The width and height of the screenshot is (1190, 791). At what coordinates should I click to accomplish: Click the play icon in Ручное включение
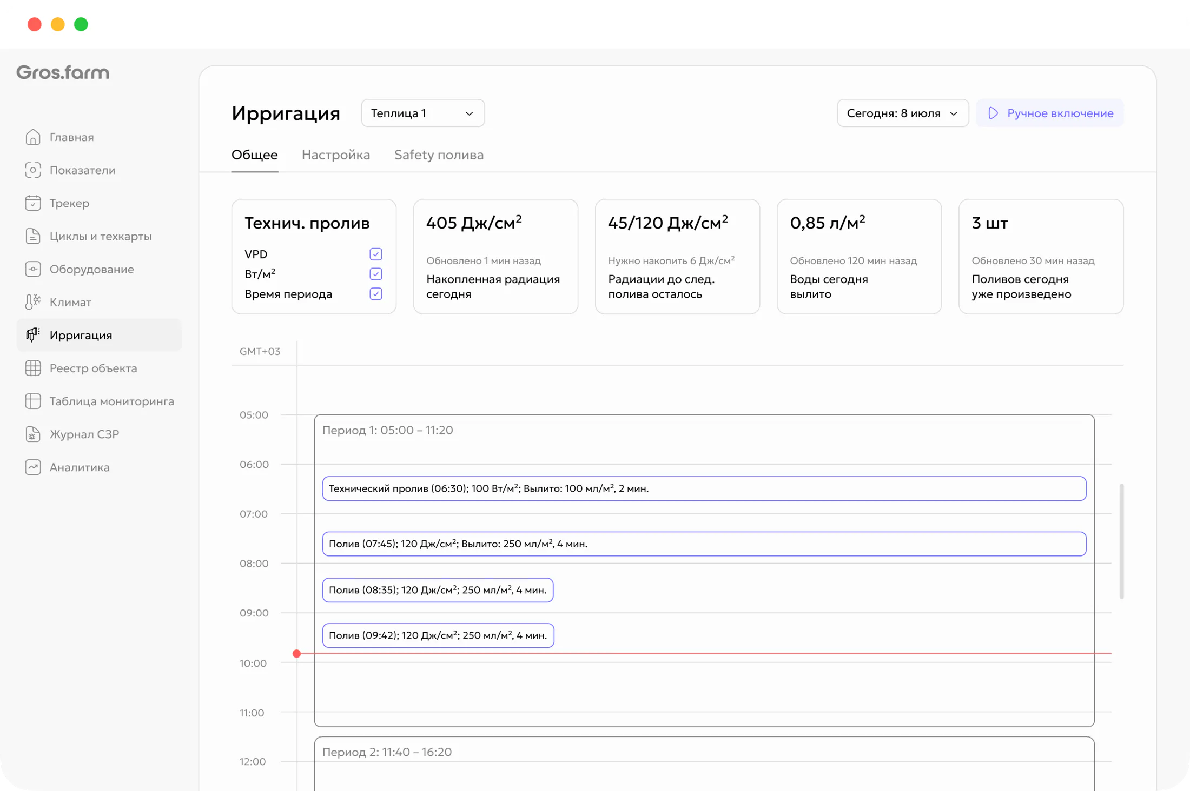coord(993,113)
